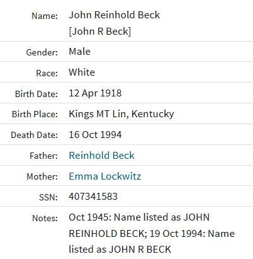Click the Notes: field label

coord(45,218)
